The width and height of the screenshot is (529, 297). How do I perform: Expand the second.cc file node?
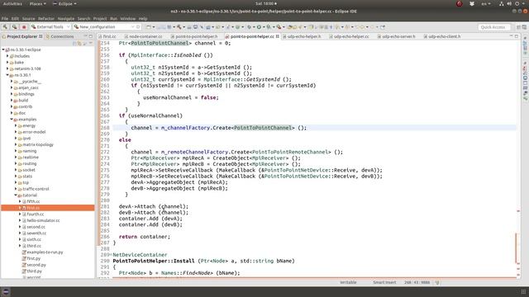pos(20,227)
